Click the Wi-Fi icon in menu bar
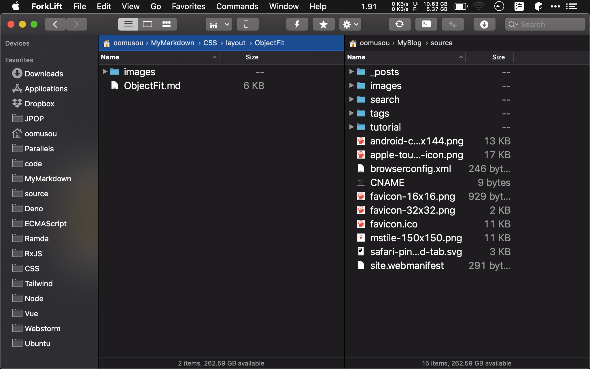This screenshot has width=590, height=369. pos(479,6)
